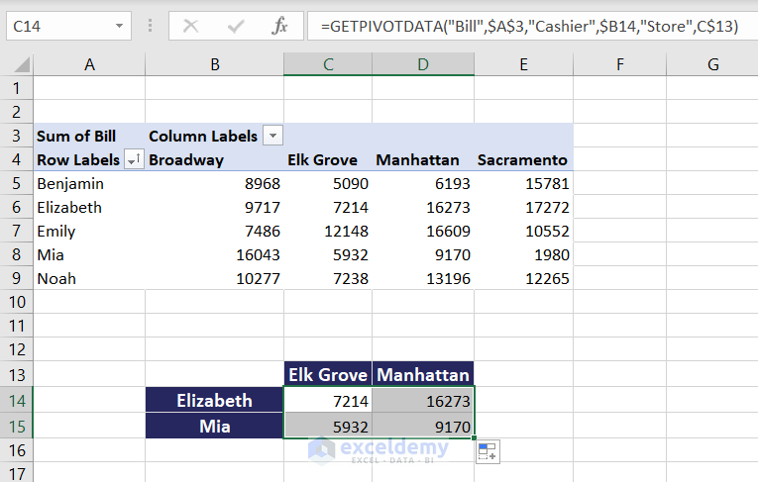Image resolution: width=758 pixels, height=482 pixels.
Task: Expand the Name Box dropdown arrow
Action: click(120, 27)
